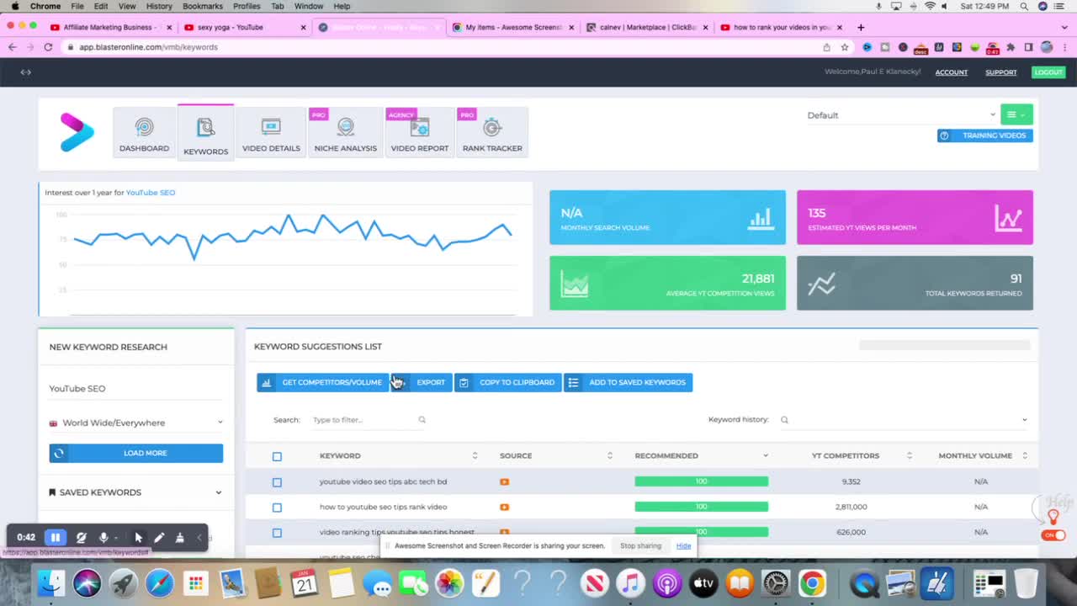The height and width of the screenshot is (606, 1077).
Task: Click the Get Competitors/Volume button
Action: pos(323,382)
